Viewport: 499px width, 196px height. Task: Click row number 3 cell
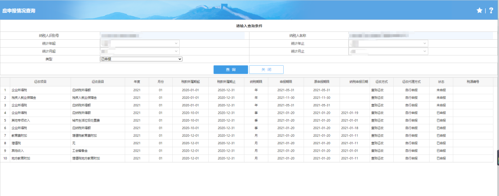[5, 105]
